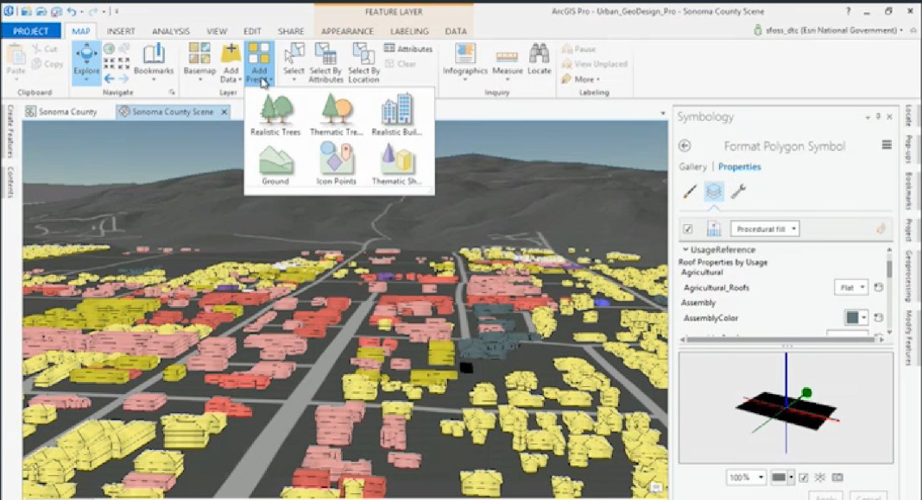
Task: Open the preview background color dropdown
Action: click(791, 478)
